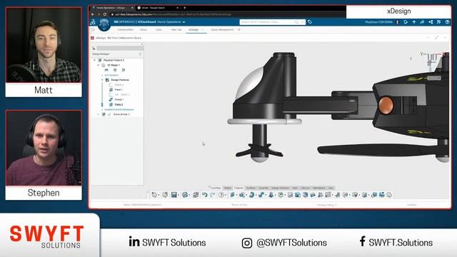Open the 3DEXPERIENCE compass

point(104,24)
